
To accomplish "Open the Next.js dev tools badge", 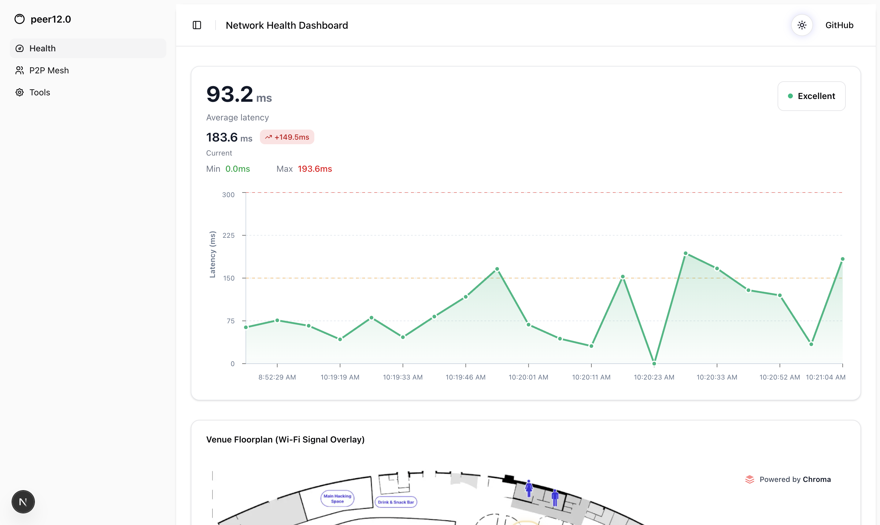I will point(23,502).
